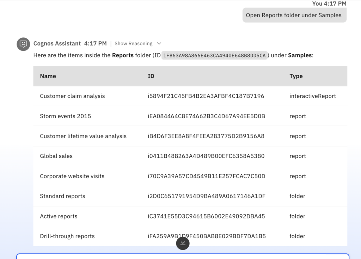Viewport: 361px width, 259px height.
Task: Open the Drill-through reports folder entry
Action: tap(67, 236)
